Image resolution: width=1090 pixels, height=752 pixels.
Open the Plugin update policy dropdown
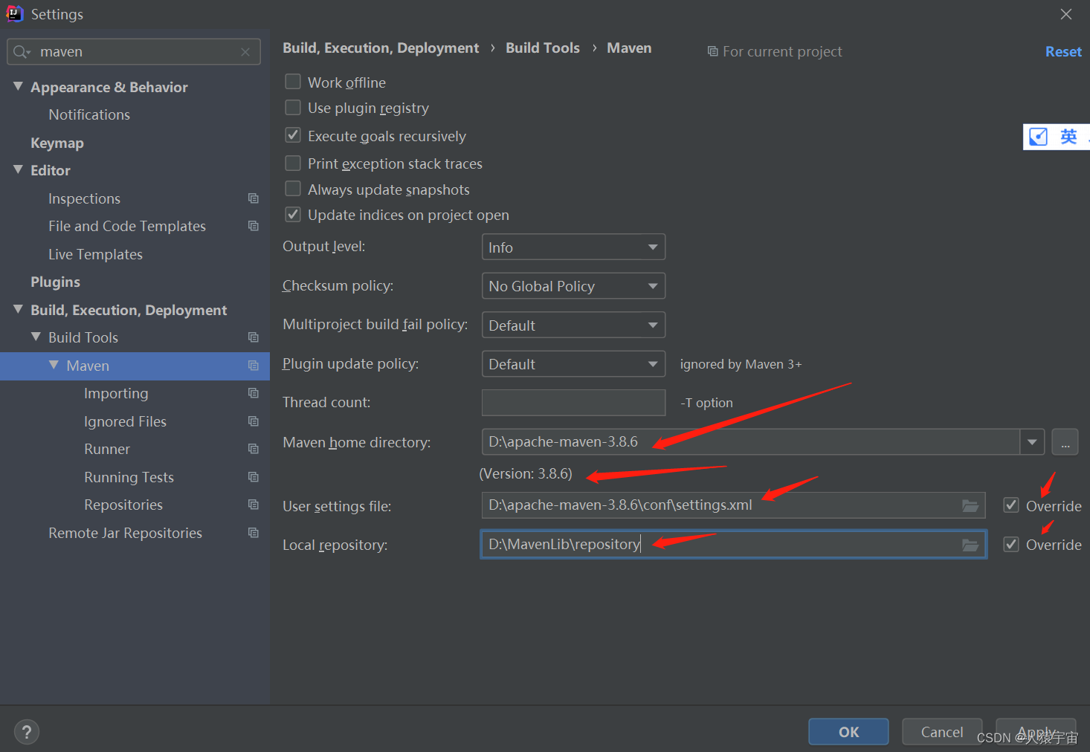point(573,364)
